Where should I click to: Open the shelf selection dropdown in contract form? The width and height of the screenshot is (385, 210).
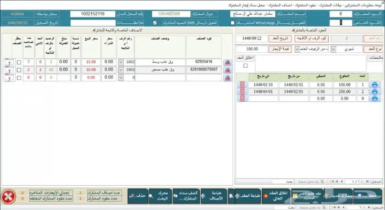(297, 49)
